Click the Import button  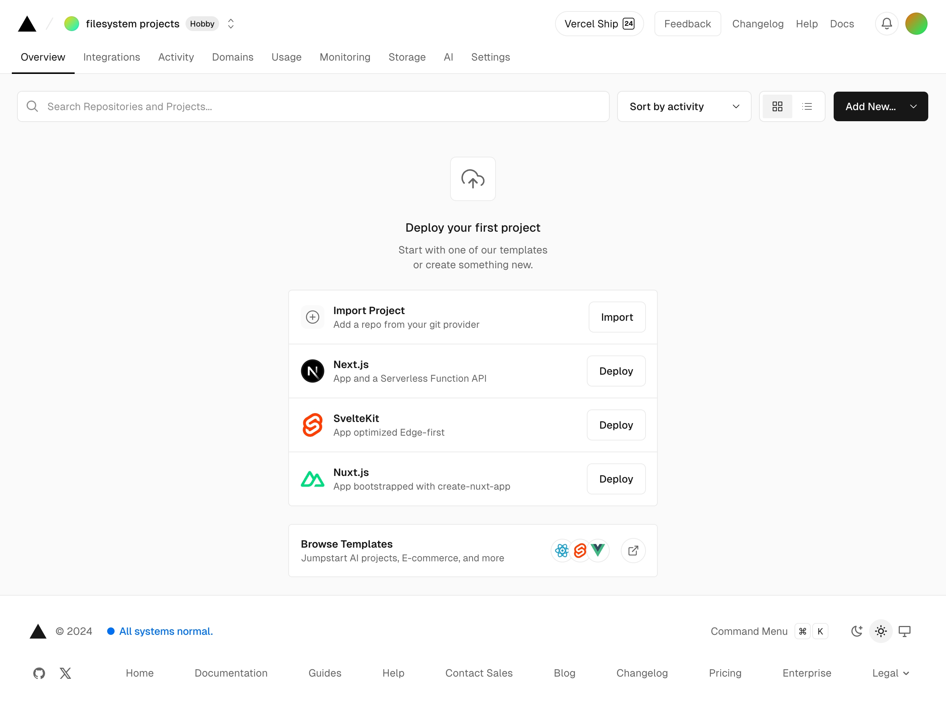click(617, 317)
